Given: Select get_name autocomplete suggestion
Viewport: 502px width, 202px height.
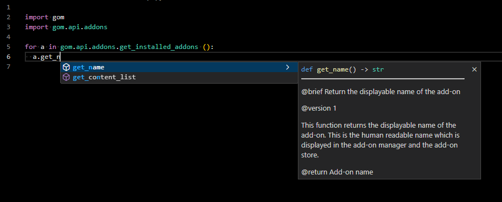Looking at the screenshot, I should tap(179, 68).
